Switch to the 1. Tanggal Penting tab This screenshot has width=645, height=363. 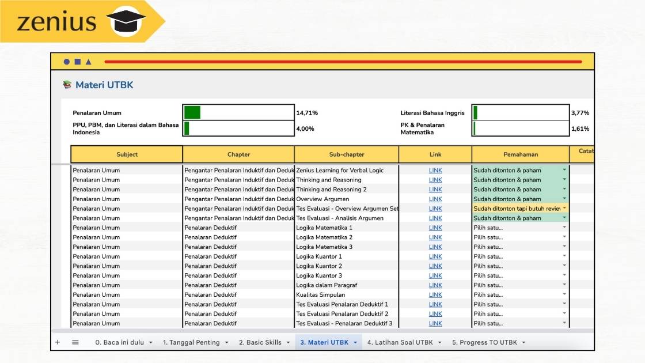191,342
